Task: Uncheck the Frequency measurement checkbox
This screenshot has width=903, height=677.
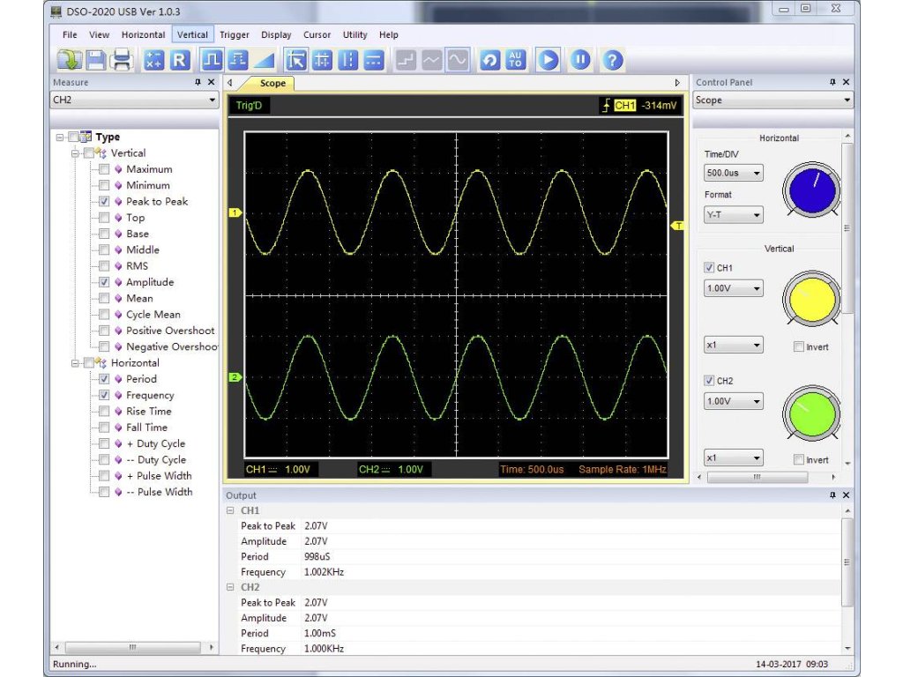Action: point(104,395)
